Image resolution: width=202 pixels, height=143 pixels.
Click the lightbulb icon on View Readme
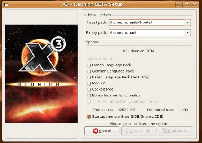[x=127, y=131]
